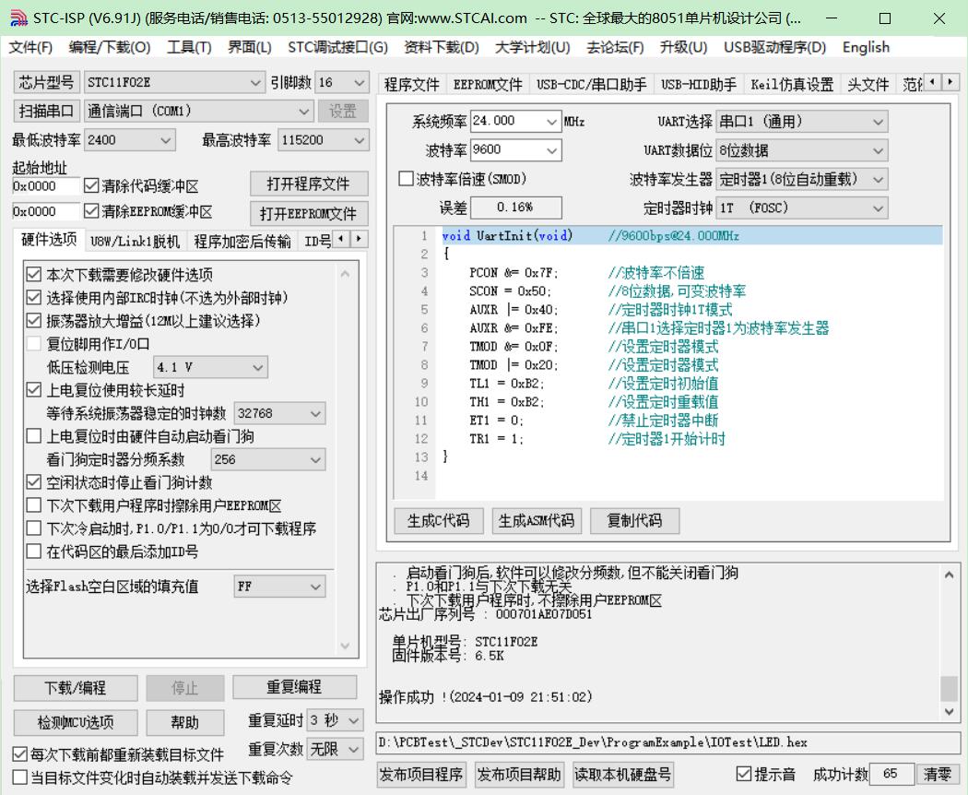Screen dimensions: 968x795
Task: Open the 最高波特率 dropdown
Action: pyautogui.click(x=324, y=140)
